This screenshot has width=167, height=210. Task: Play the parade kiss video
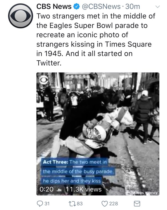[x=98, y=134]
